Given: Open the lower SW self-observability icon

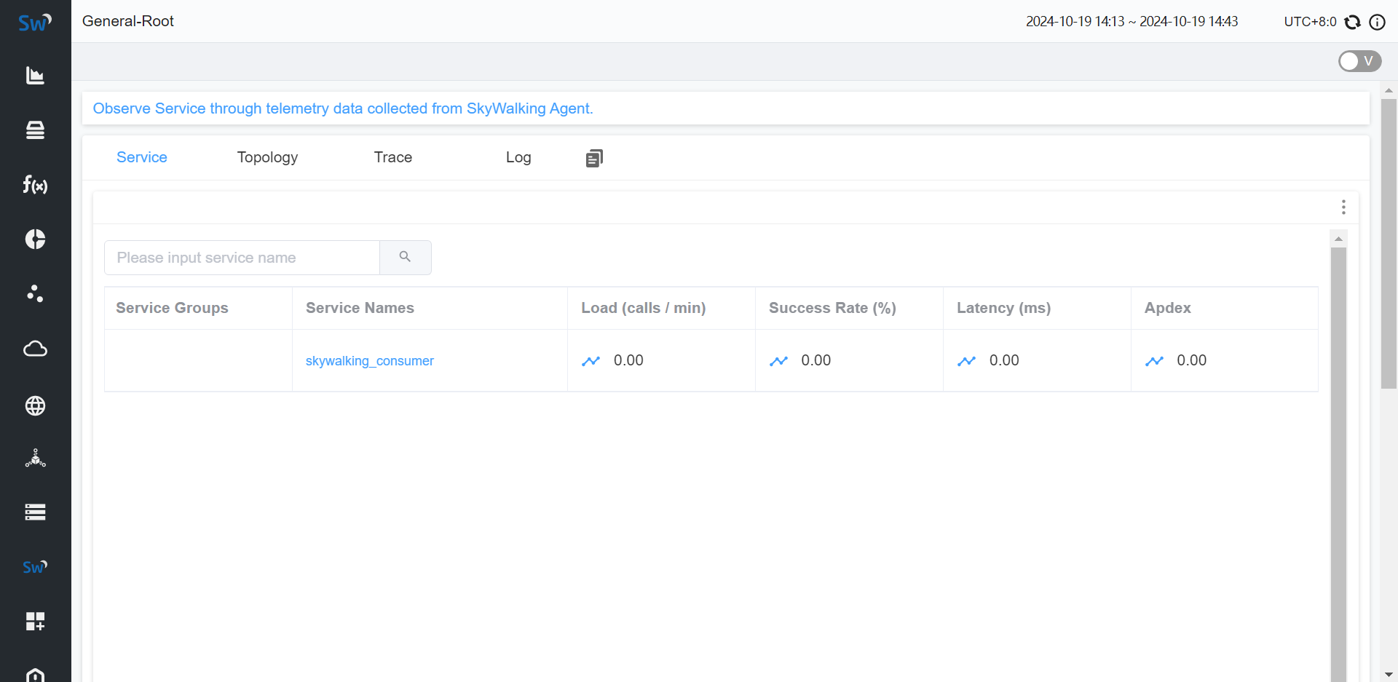Looking at the screenshot, I should tap(35, 567).
